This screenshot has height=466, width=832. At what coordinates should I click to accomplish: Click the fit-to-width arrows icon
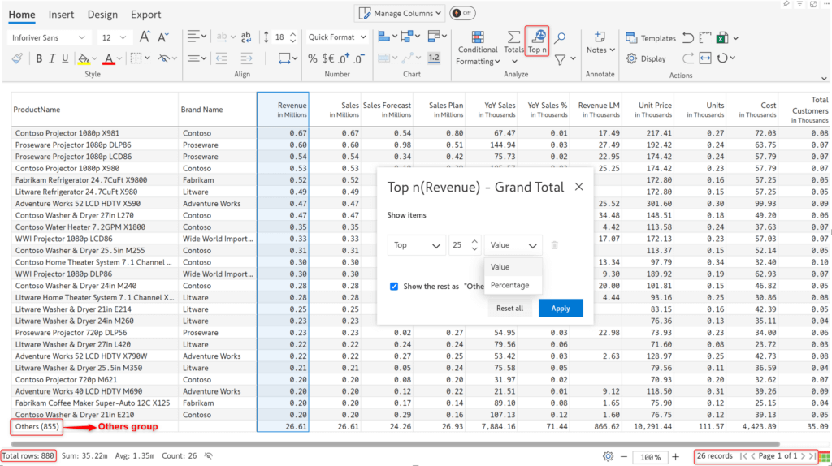(x=705, y=58)
